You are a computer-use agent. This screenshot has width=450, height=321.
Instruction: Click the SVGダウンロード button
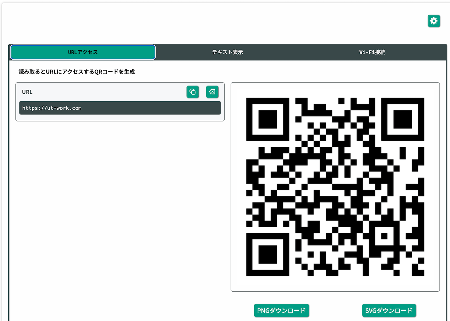pyautogui.click(x=389, y=310)
